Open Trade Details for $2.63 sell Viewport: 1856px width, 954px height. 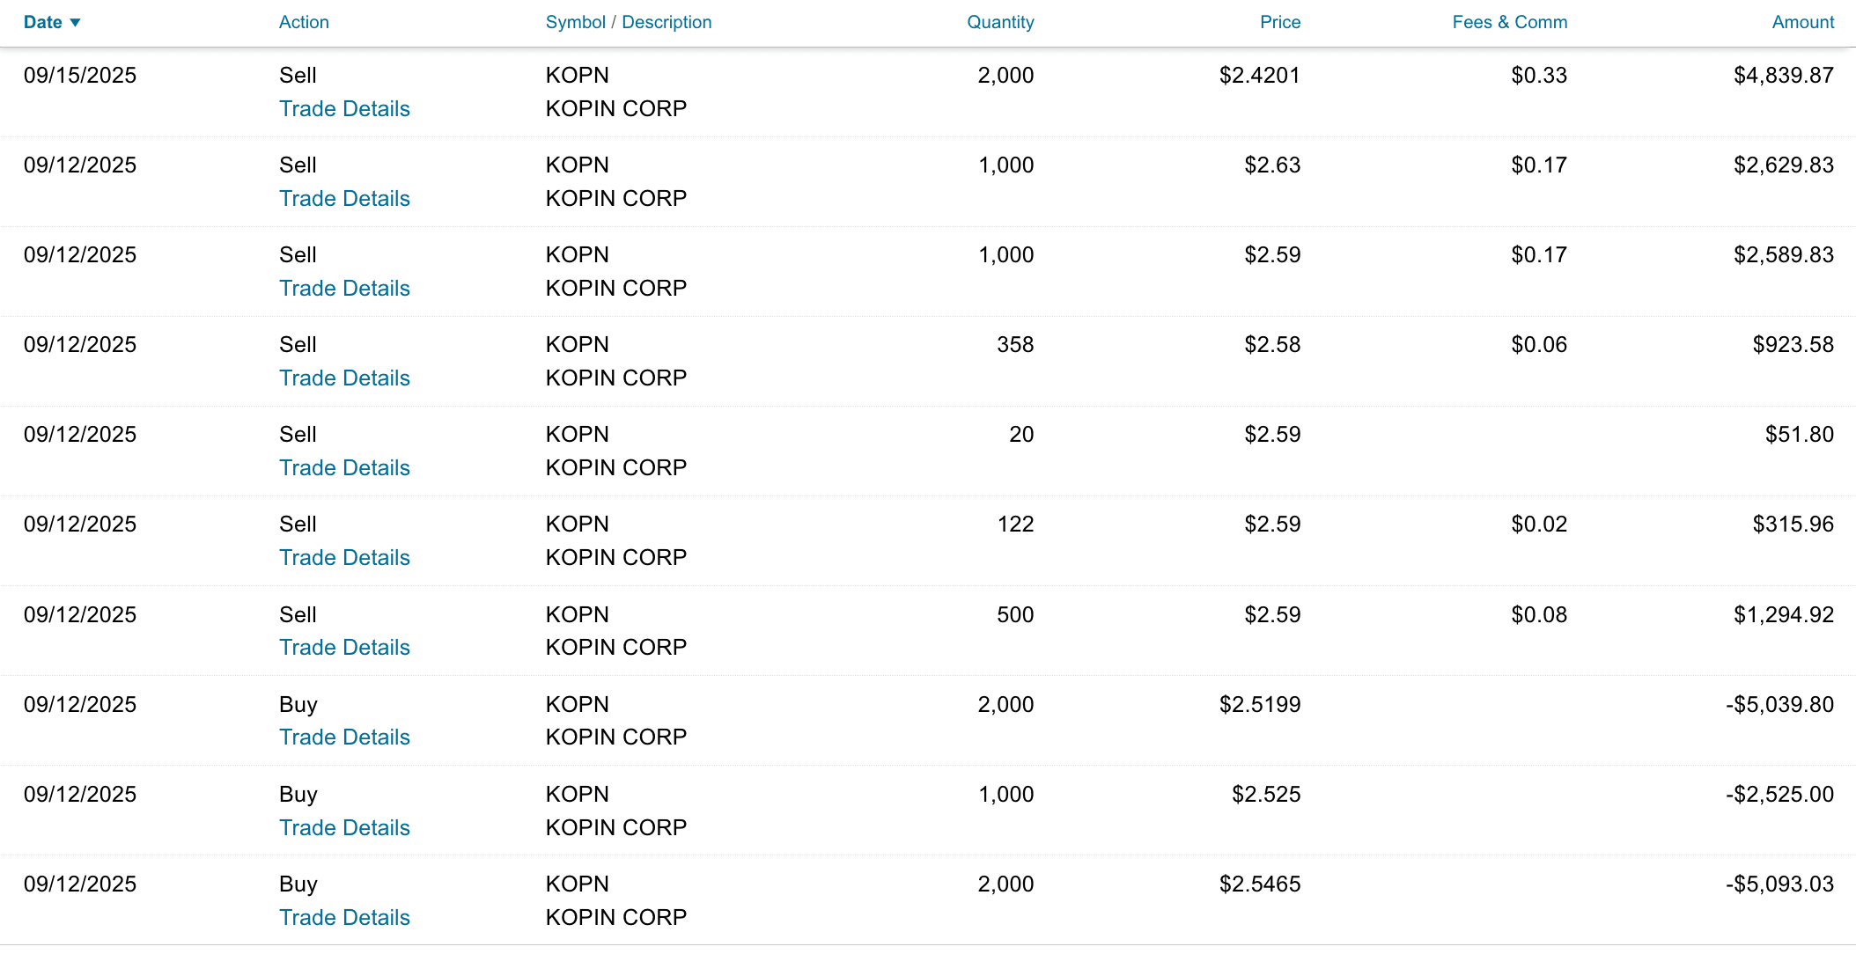pos(344,199)
